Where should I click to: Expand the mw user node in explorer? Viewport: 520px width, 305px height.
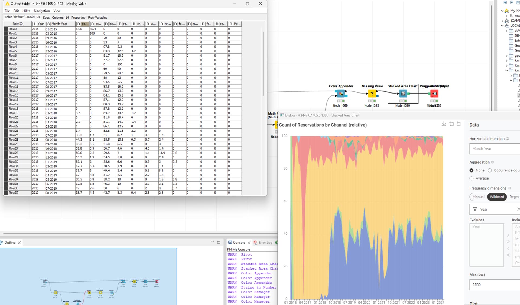click(x=507, y=16)
